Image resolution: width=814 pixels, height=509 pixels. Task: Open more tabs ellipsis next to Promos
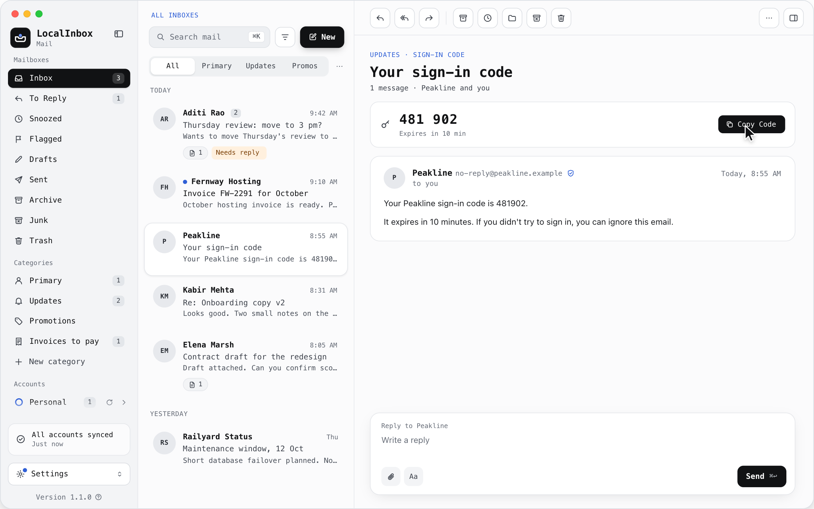click(x=339, y=66)
